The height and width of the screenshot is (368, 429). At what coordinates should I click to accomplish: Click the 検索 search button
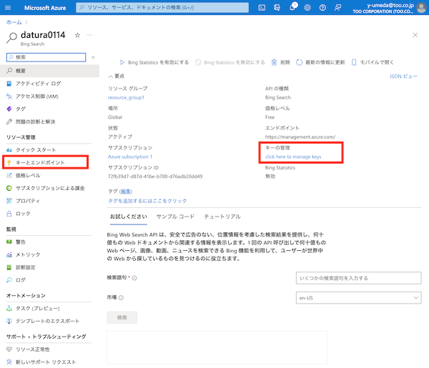[122, 317]
